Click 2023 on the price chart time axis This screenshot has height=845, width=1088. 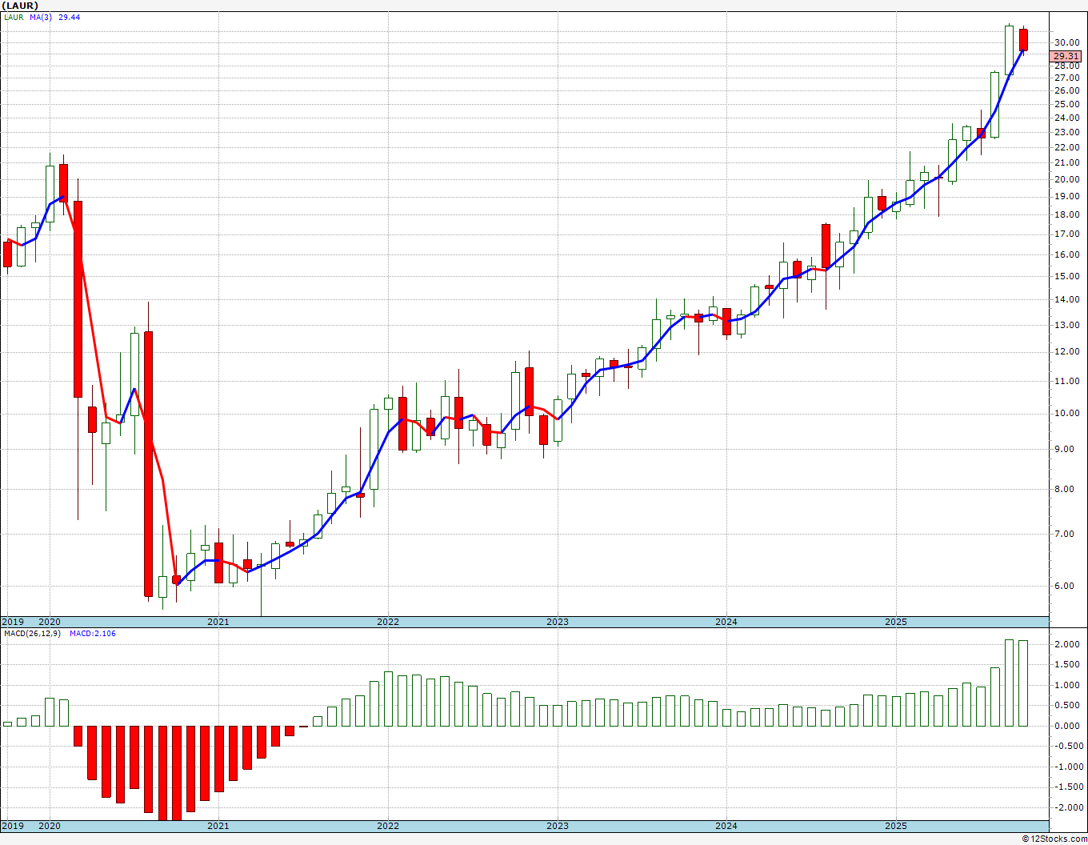(558, 622)
